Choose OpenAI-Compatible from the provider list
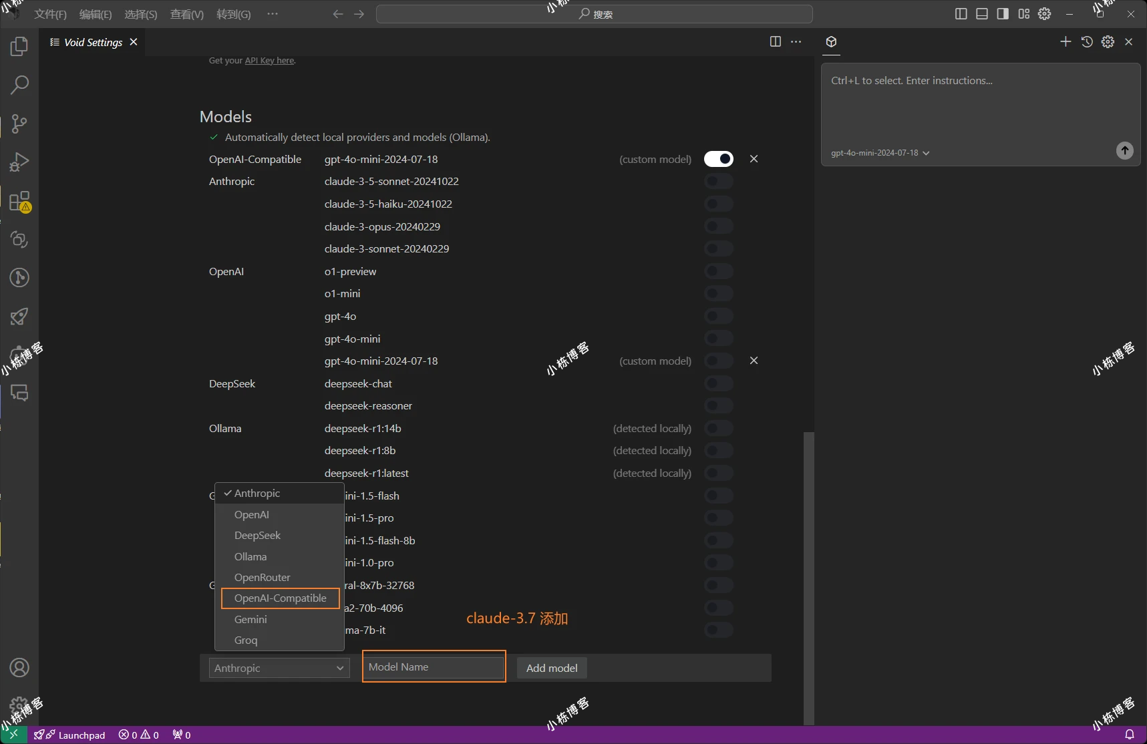The width and height of the screenshot is (1147, 744). 280,598
